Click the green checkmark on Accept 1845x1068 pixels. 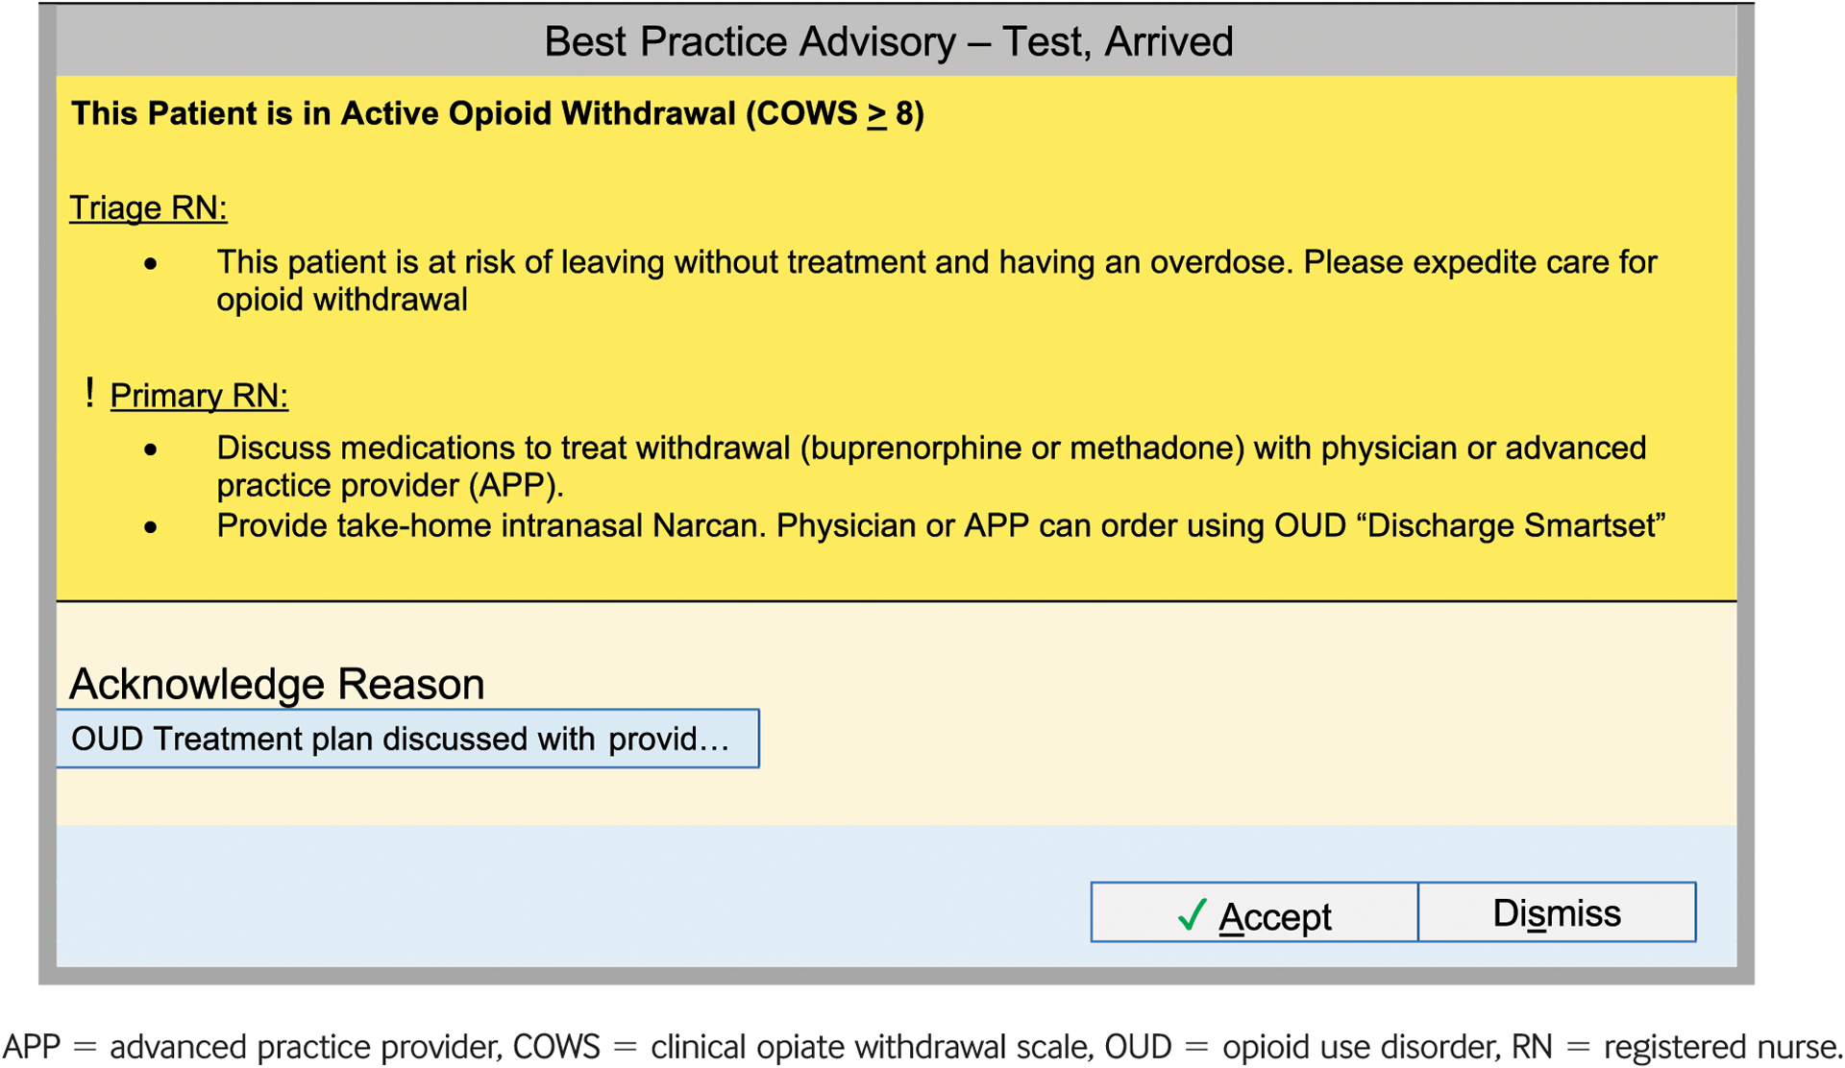pos(1192,915)
